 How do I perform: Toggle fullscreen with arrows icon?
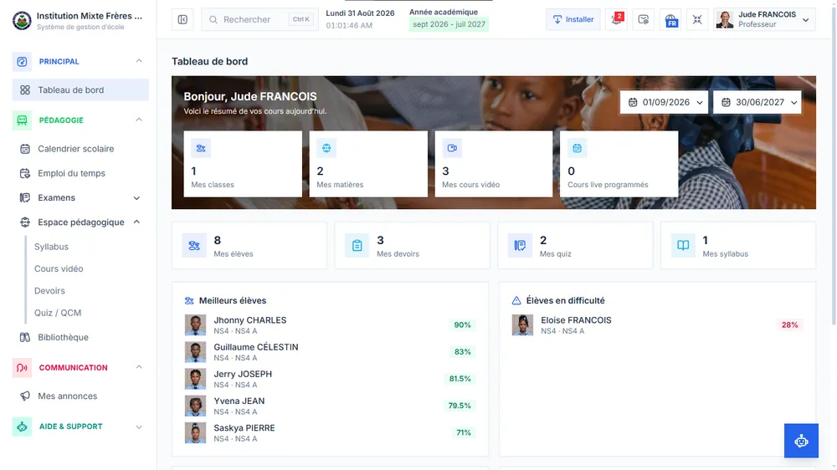697,20
